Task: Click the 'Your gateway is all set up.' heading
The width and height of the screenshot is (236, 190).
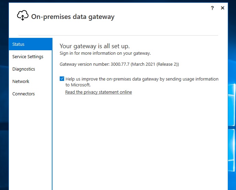Action: pos(95,46)
